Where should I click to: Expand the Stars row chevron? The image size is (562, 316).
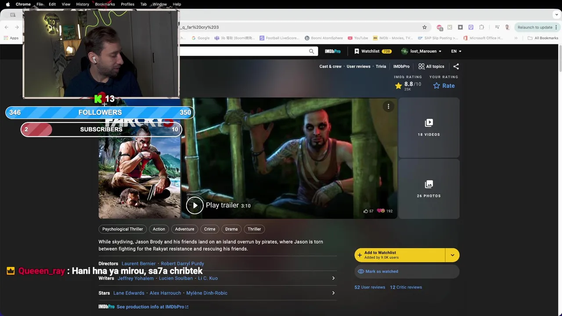coord(333,293)
